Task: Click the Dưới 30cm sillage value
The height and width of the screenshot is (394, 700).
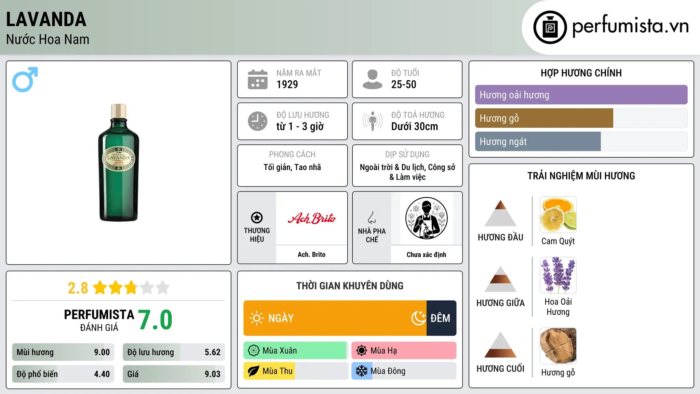Action: tap(415, 127)
